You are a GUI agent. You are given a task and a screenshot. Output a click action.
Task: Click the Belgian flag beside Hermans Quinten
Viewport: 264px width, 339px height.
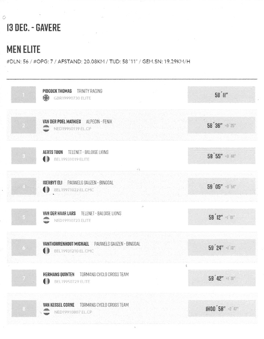(x=46, y=281)
